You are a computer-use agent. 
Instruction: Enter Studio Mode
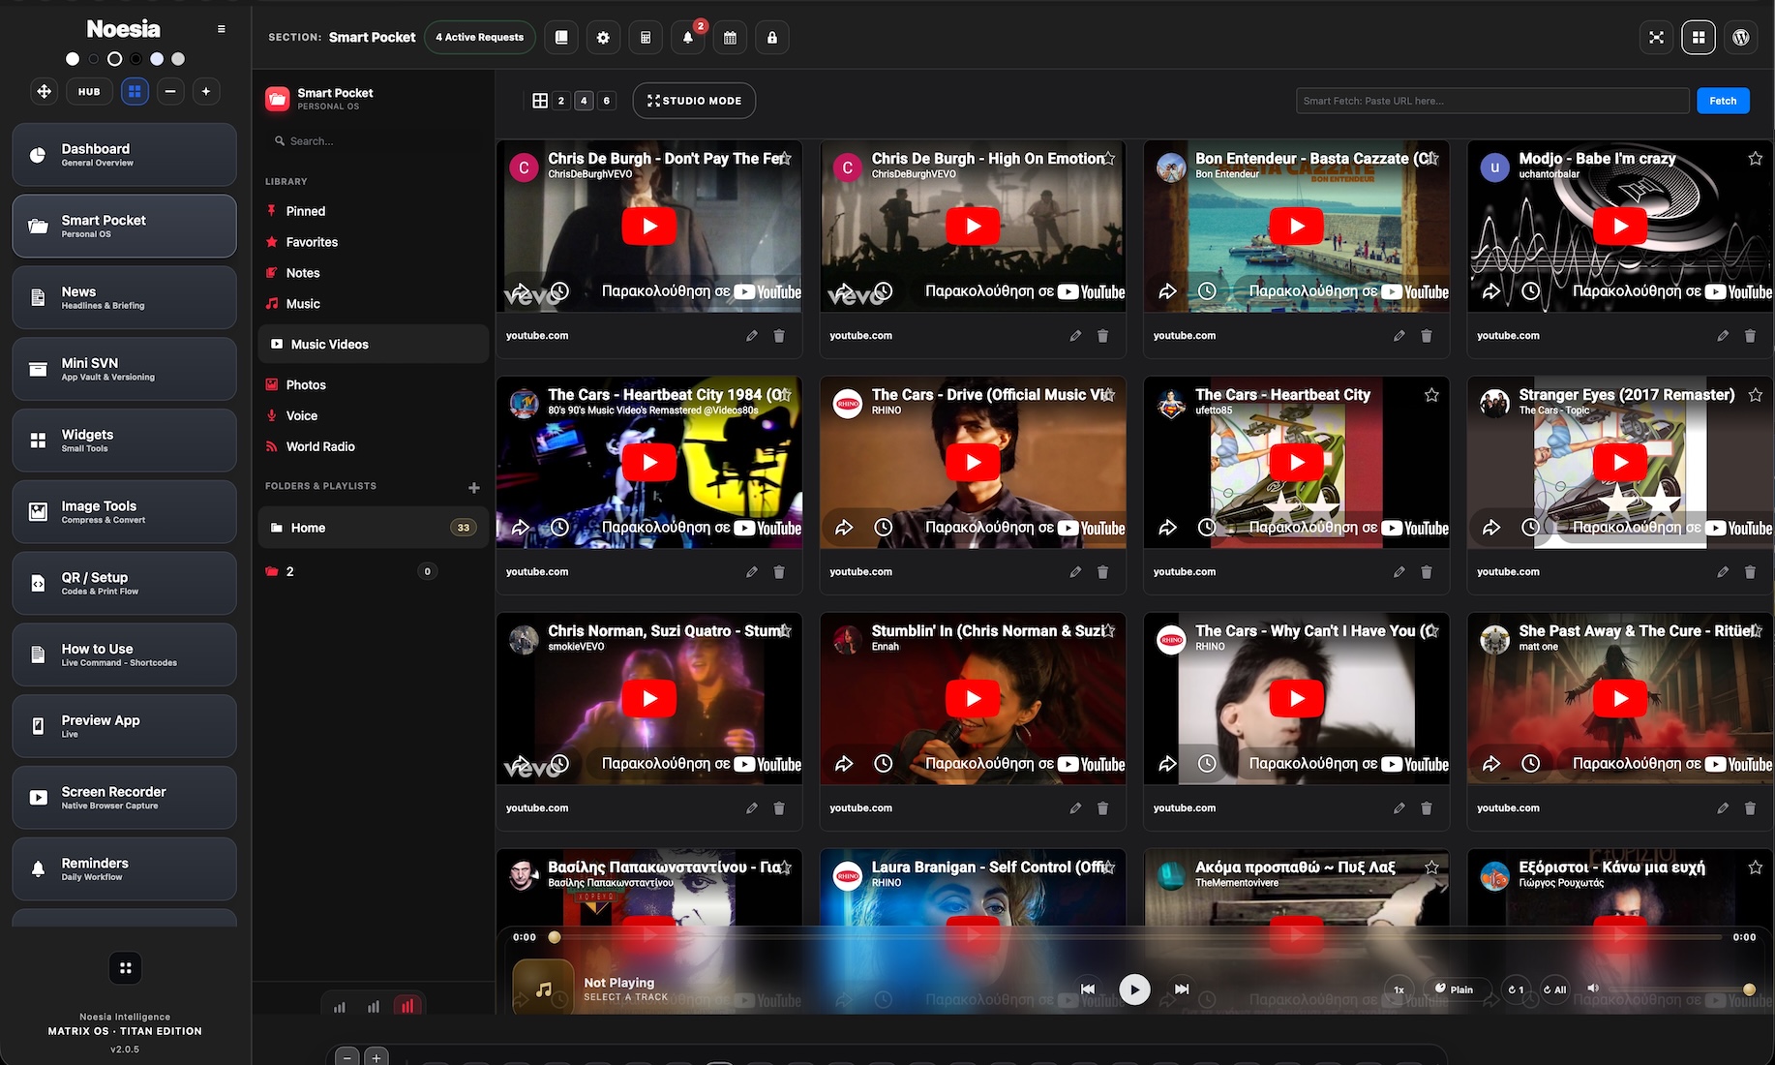click(694, 101)
